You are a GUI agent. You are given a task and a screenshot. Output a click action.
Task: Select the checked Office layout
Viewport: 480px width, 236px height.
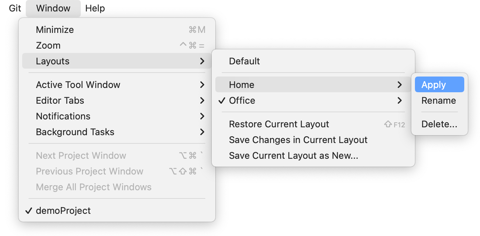(x=242, y=100)
